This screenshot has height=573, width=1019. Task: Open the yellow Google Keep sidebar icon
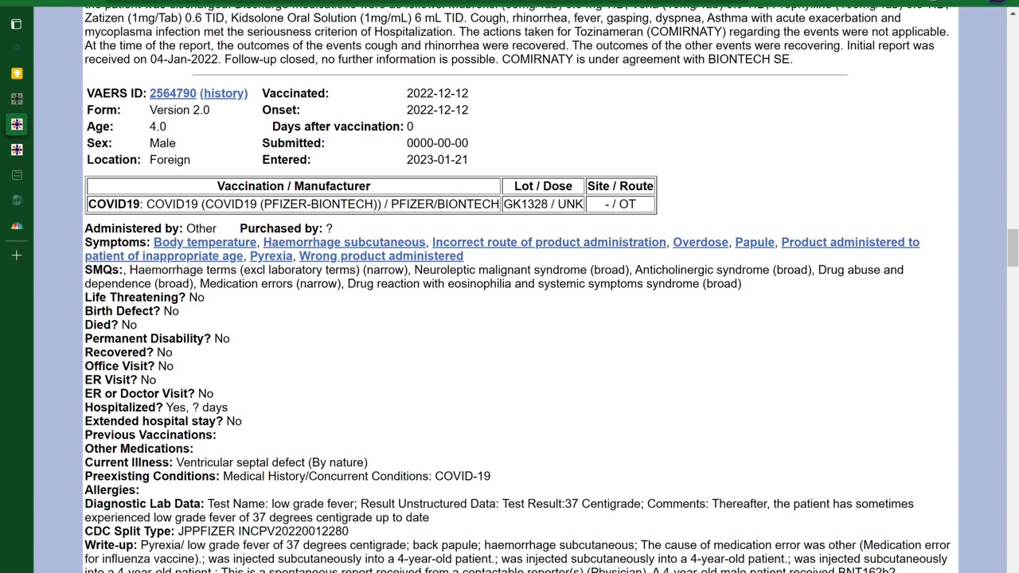coord(17,73)
